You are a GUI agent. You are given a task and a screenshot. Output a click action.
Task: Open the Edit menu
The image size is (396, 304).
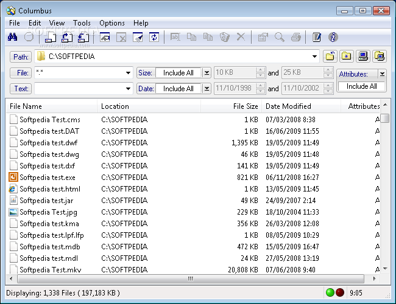(35, 23)
